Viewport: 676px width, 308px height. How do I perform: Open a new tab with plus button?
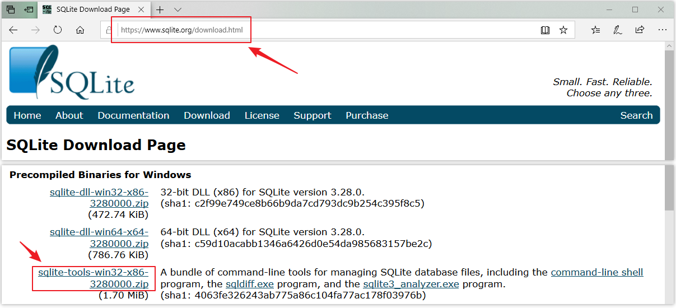coord(160,10)
